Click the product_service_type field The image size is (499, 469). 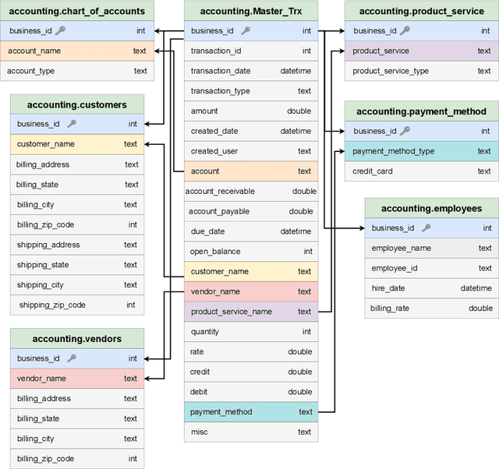tap(421, 71)
